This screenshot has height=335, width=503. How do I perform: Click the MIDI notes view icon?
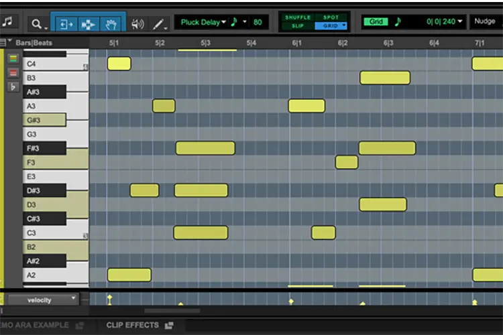pyautogui.click(x=7, y=22)
